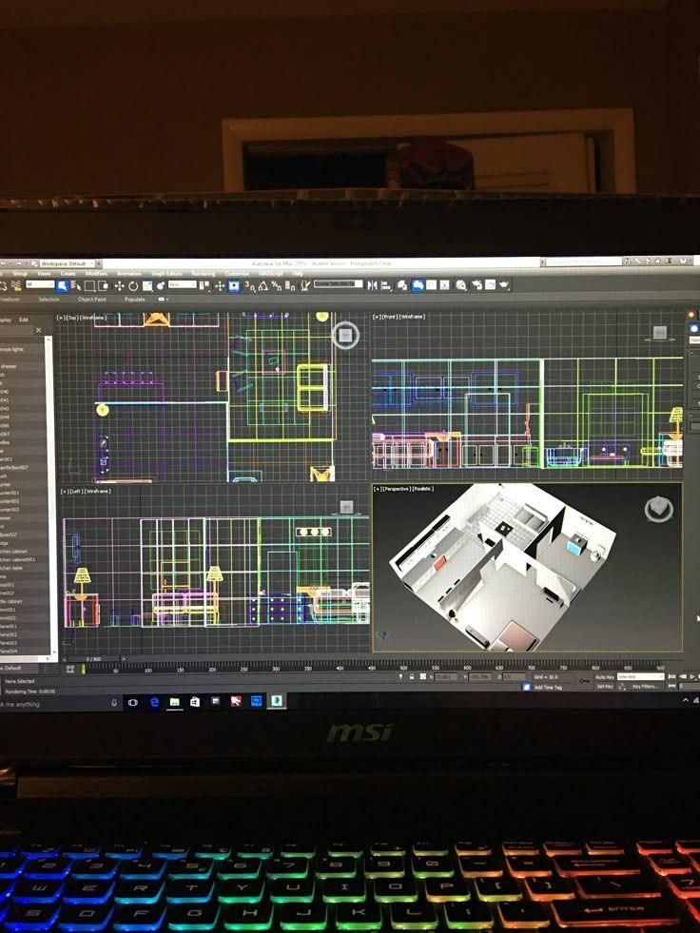Open the Layer Explorer icon
Image resolution: width=700 pixels, height=933 pixels.
[x=402, y=285]
